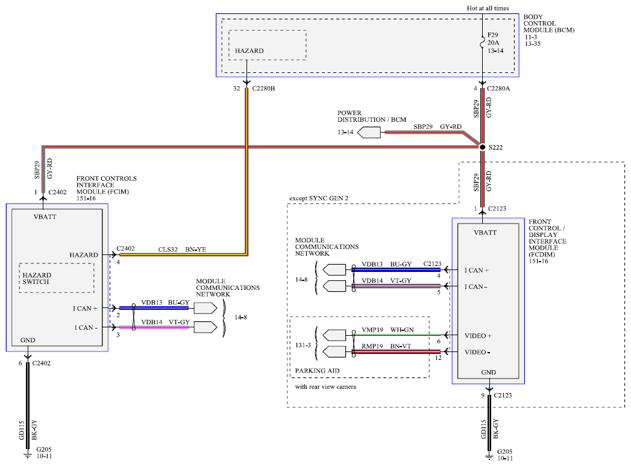
Task: Select the RMP19 BN-VT off-page connector arrow
Action: click(x=334, y=351)
